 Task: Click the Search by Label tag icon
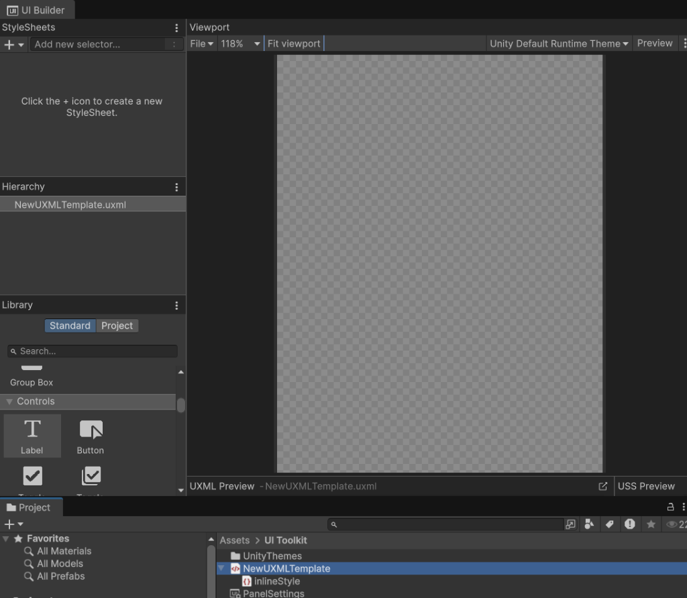tap(610, 524)
